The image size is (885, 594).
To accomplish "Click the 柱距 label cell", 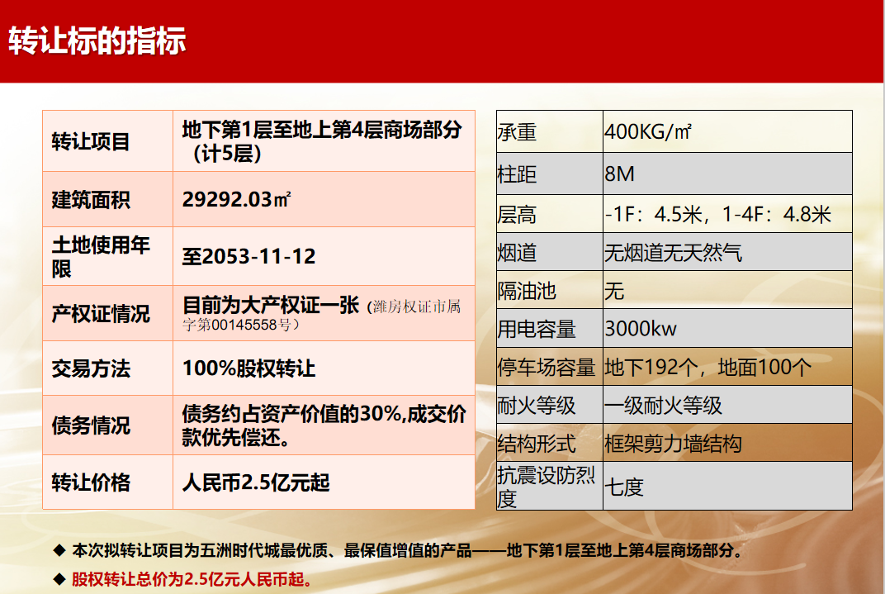I will pos(550,173).
